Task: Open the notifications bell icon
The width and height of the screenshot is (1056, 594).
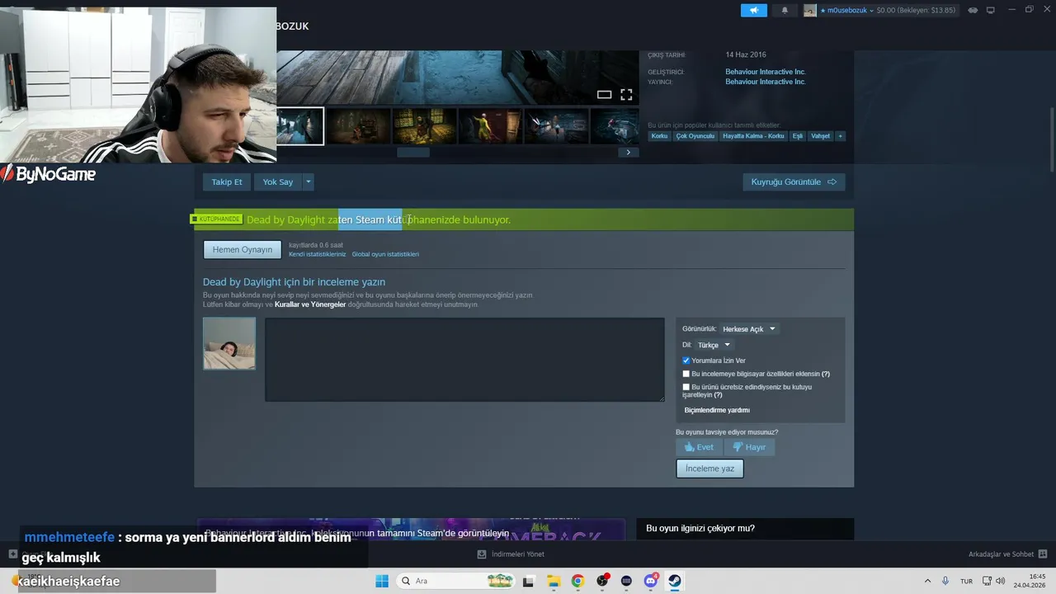Action: (x=785, y=10)
